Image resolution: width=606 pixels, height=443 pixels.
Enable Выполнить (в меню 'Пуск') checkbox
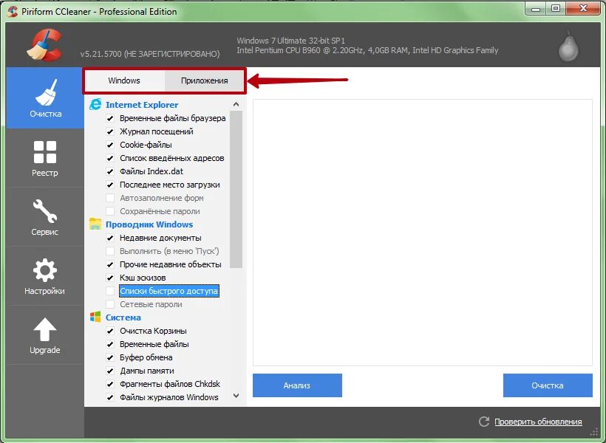[110, 251]
